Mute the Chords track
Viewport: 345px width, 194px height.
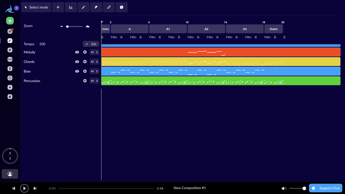92,62
